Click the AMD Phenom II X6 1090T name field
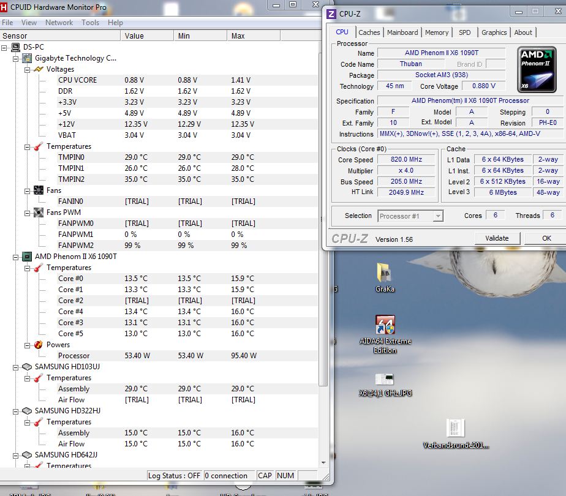Viewport: 566px width, 496px height. [441, 53]
